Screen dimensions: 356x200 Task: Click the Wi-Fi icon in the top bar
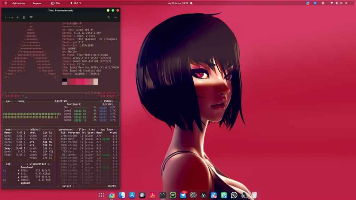pyautogui.click(x=331, y=3)
